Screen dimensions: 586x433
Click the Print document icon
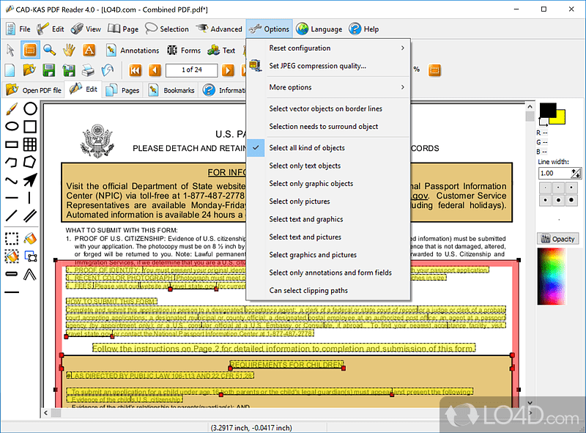tap(87, 71)
